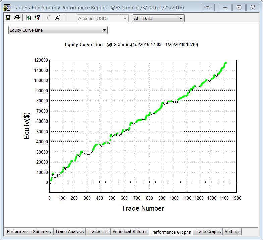Click the double-arrow button in title bar
This screenshot has width=263, height=240.
(x=208, y=7)
